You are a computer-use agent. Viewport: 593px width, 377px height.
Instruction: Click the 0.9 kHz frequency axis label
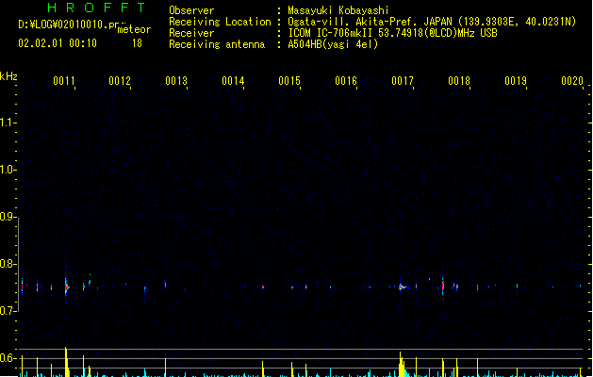[x=7, y=217]
